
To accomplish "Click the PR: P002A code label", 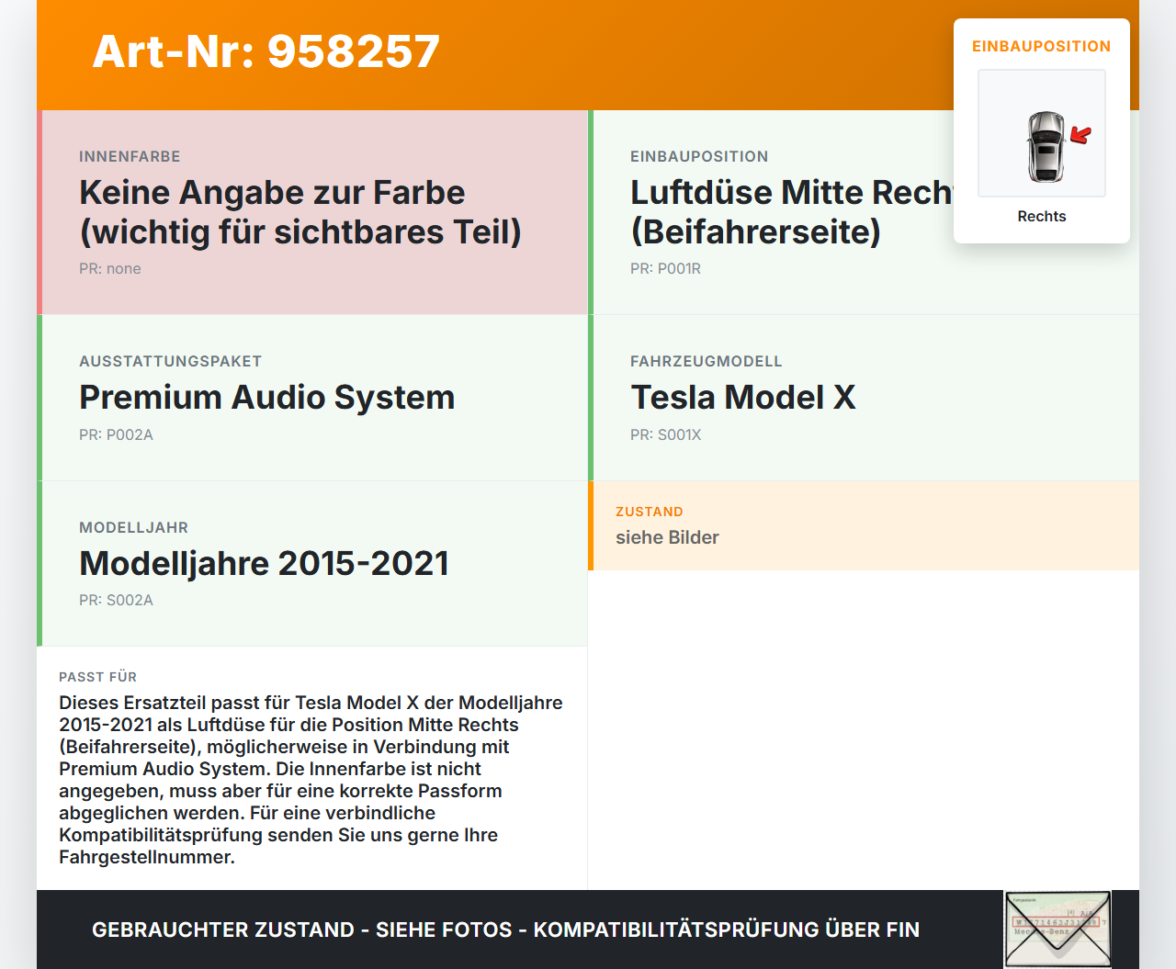I will pyautogui.click(x=116, y=434).
